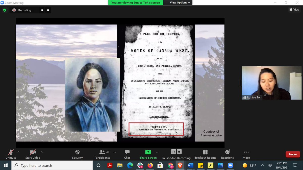Screen dimensions: 303x170
Task: Show hidden system tray icons
Action: (x=263, y=165)
